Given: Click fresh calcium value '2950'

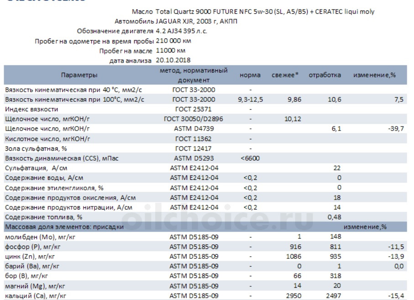Looking at the screenshot, I should point(293,296).
